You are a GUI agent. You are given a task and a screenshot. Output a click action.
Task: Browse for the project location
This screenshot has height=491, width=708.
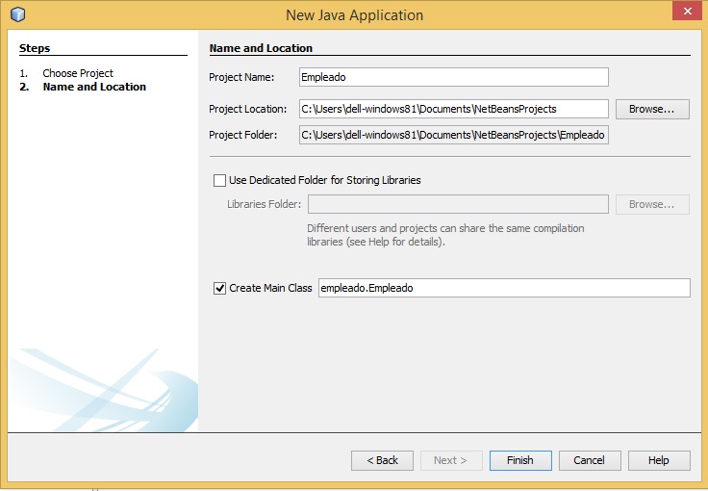click(652, 109)
